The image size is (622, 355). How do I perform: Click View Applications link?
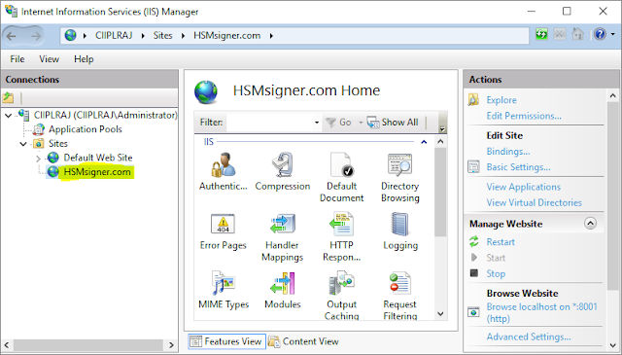coord(523,187)
